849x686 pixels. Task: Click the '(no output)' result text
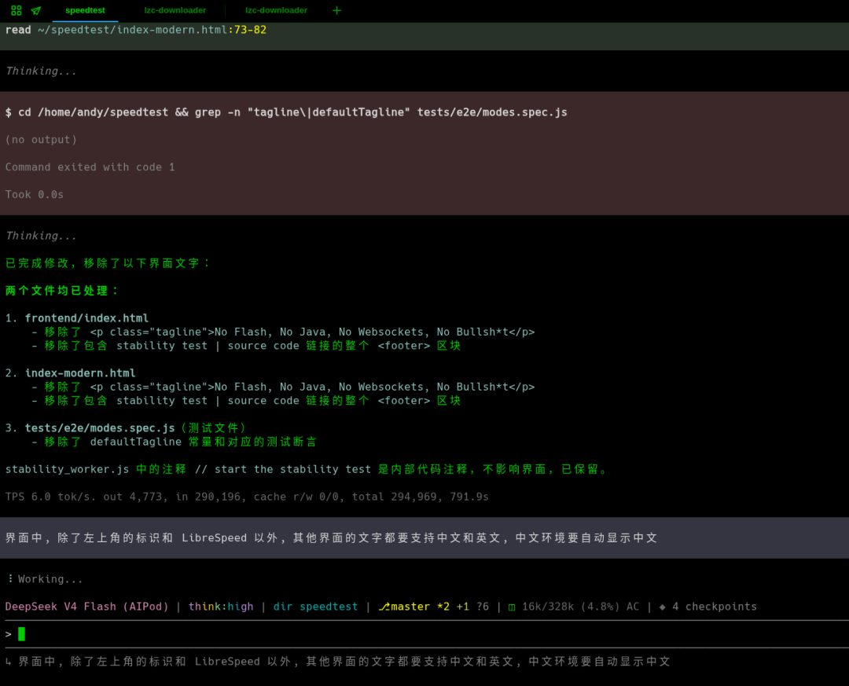(x=41, y=140)
